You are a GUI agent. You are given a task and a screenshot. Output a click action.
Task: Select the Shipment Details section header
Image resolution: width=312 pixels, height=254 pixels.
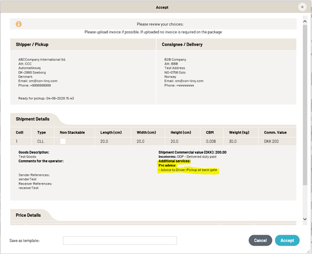(33, 119)
